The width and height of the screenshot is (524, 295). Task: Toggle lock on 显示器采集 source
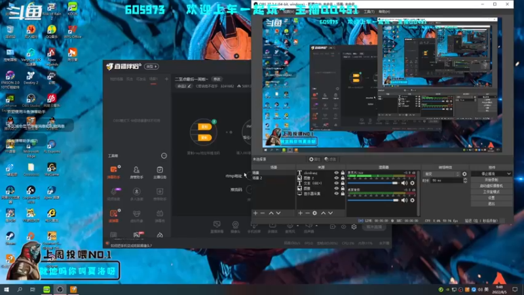click(343, 193)
